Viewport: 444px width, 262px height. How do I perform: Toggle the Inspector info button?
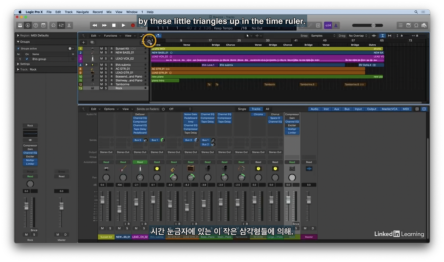tap(28, 25)
